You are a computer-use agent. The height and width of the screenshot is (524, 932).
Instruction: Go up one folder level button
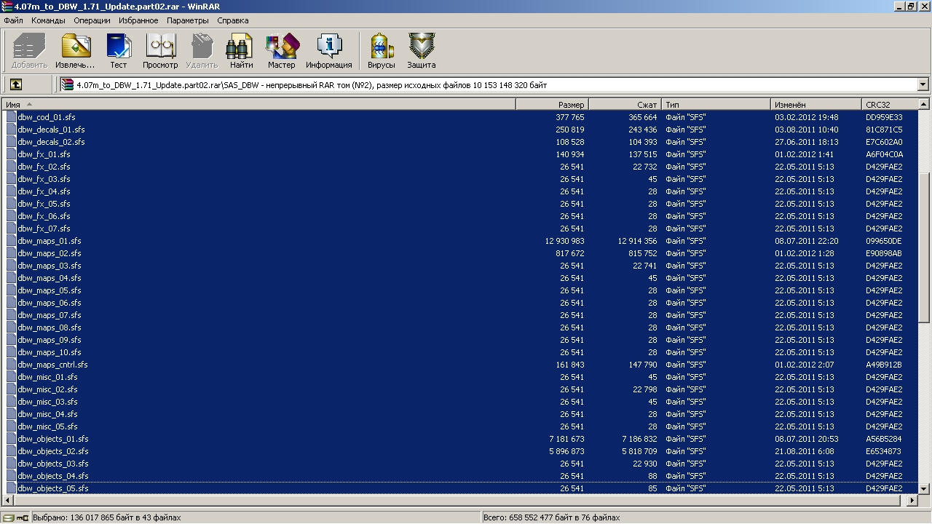16,85
